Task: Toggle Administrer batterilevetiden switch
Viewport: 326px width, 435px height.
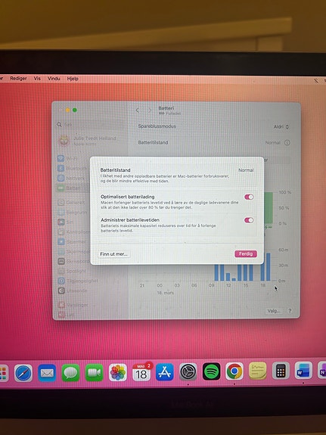Action: point(249,220)
